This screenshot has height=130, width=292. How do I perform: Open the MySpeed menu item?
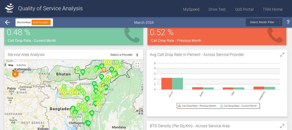191,9
